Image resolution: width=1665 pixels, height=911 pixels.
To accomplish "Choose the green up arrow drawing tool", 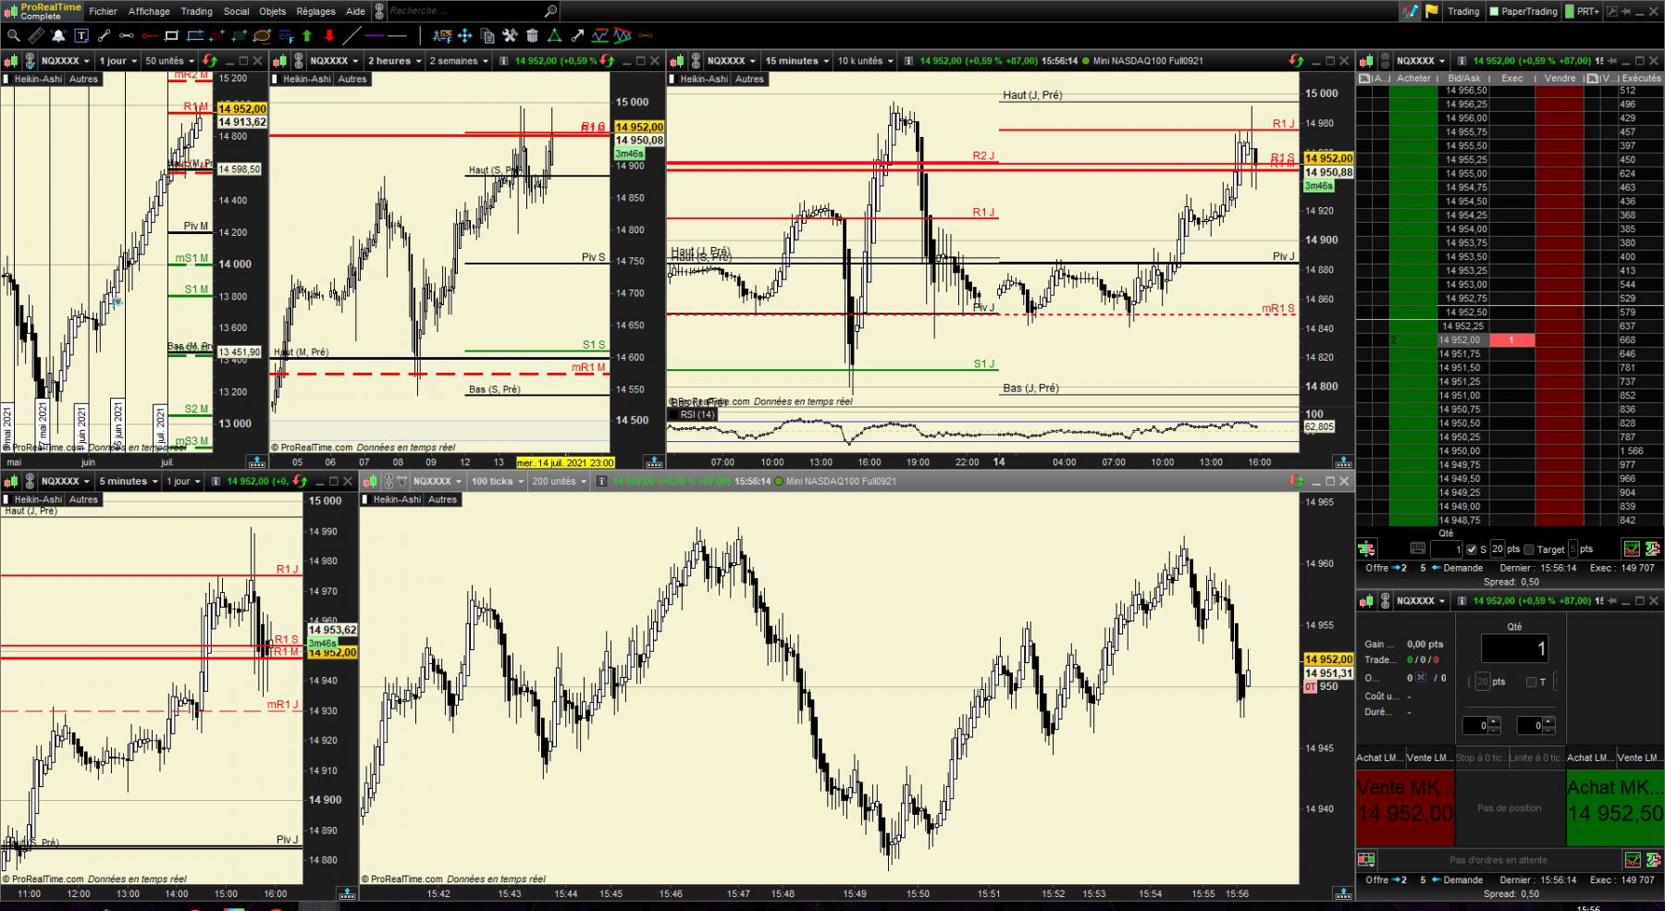I will (x=307, y=36).
